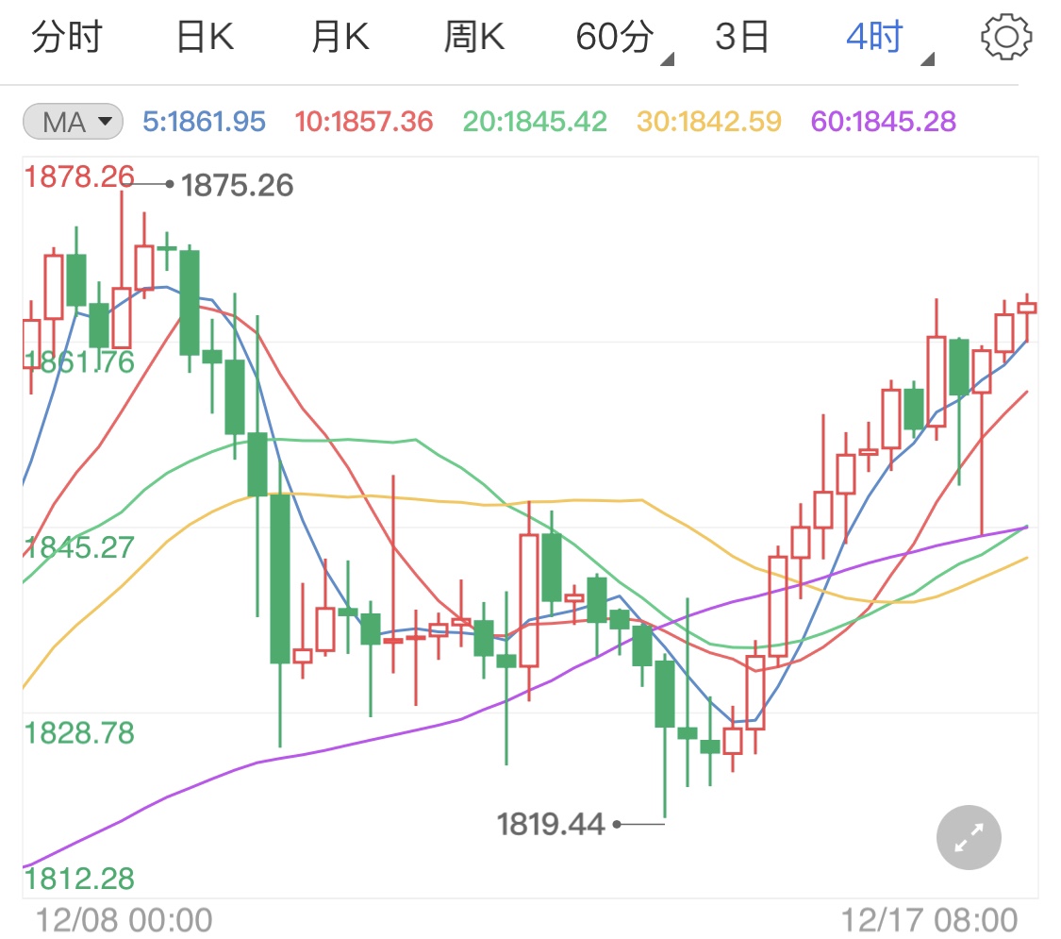This screenshot has width=1061, height=939.
Task: Click the 1845.27 axis label
Action: point(79,547)
